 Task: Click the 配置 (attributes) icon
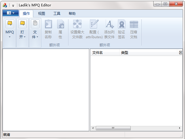94,24
